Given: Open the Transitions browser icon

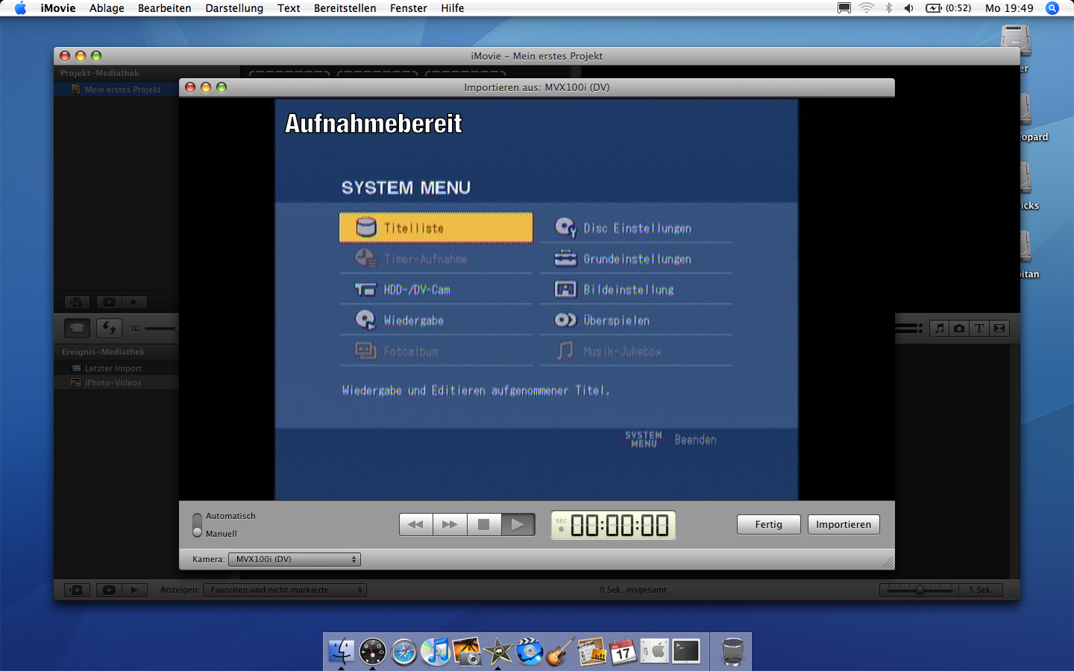Looking at the screenshot, I should [x=999, y=328].
